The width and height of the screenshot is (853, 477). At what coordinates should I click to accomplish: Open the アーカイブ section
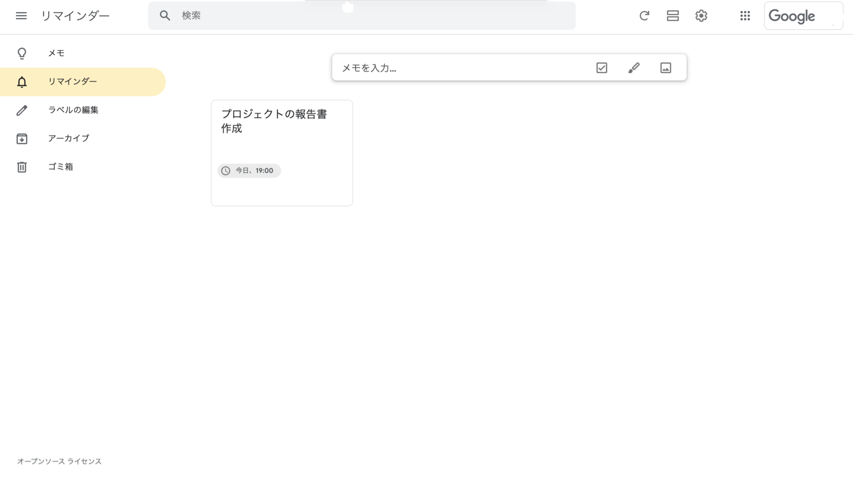coord(68,138)
